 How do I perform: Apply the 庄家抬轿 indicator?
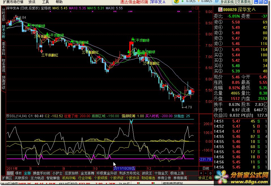(71, 173)
